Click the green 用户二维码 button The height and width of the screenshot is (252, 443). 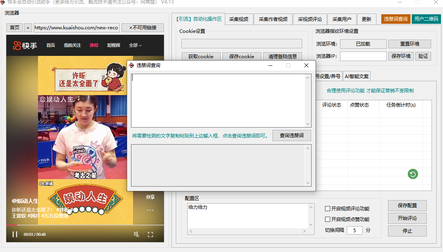click(426, 19)
